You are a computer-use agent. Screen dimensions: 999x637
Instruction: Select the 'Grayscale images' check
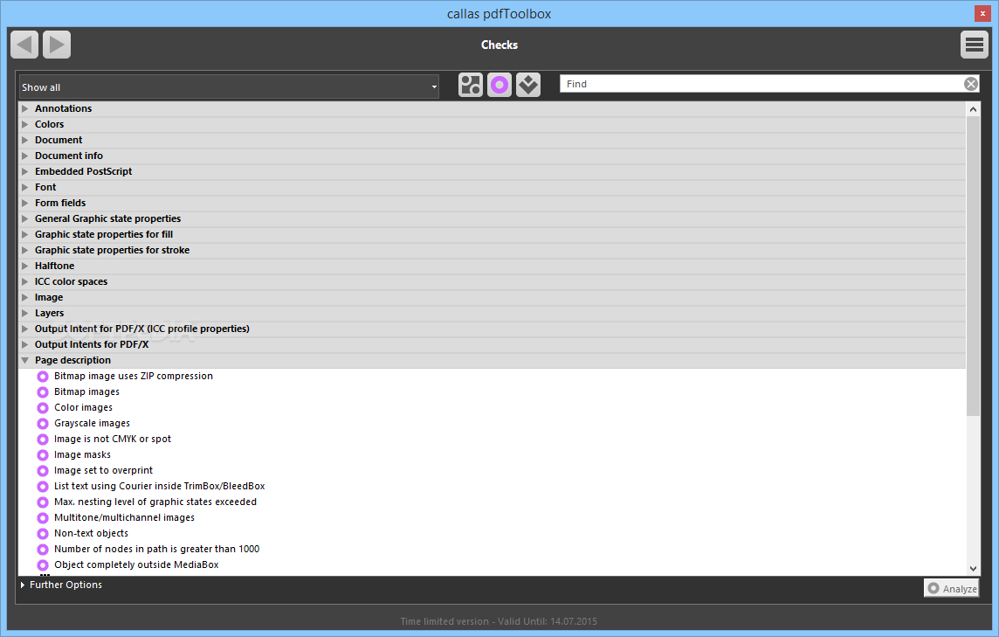[92, 424]
